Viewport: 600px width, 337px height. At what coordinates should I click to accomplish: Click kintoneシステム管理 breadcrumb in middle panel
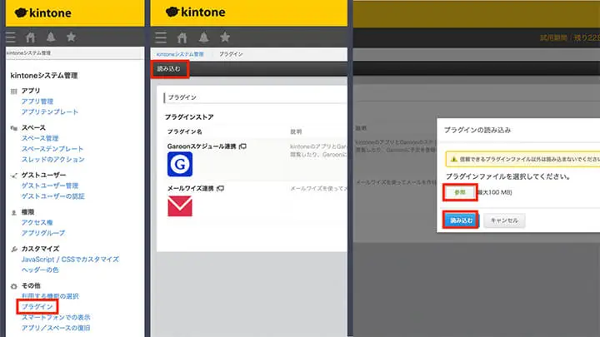(x=180, y=54)
